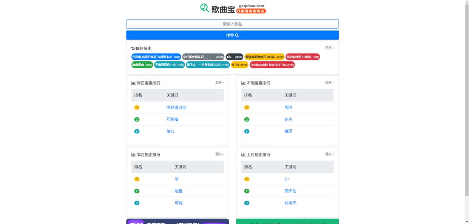Expand 更多 for 上月搜索排行

[x=329, y=154]
